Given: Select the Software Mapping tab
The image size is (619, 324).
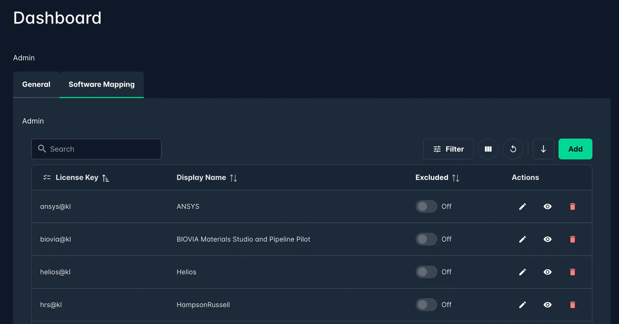Looking at the screenshot, I should click(x=102, y=84).
